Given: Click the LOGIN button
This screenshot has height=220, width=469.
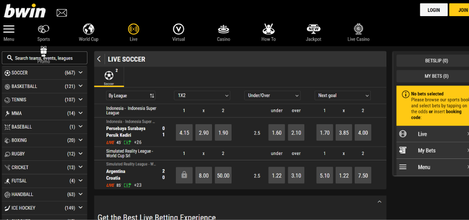Looking at the screenshot, I should pyautogui.click(x=434, y=10).
